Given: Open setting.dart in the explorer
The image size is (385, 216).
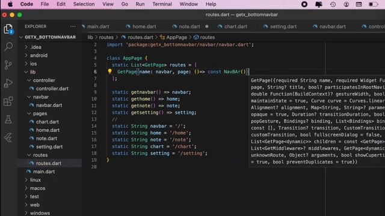Looking at the screenshot, I should coord(49,147).
